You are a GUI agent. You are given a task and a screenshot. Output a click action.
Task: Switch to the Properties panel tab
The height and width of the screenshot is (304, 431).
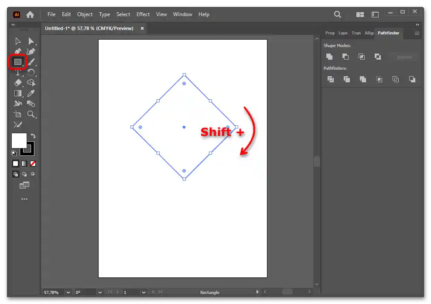tap(330, 33)
